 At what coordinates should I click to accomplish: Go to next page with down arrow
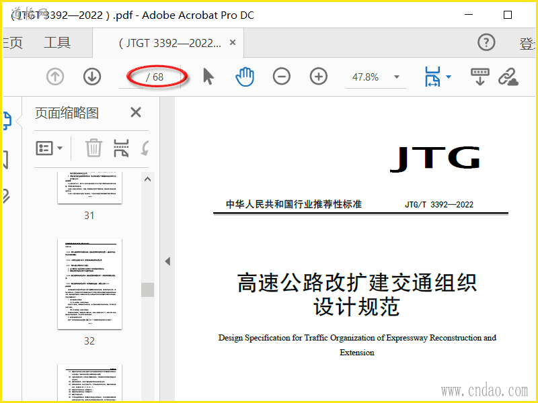(92, 77)
